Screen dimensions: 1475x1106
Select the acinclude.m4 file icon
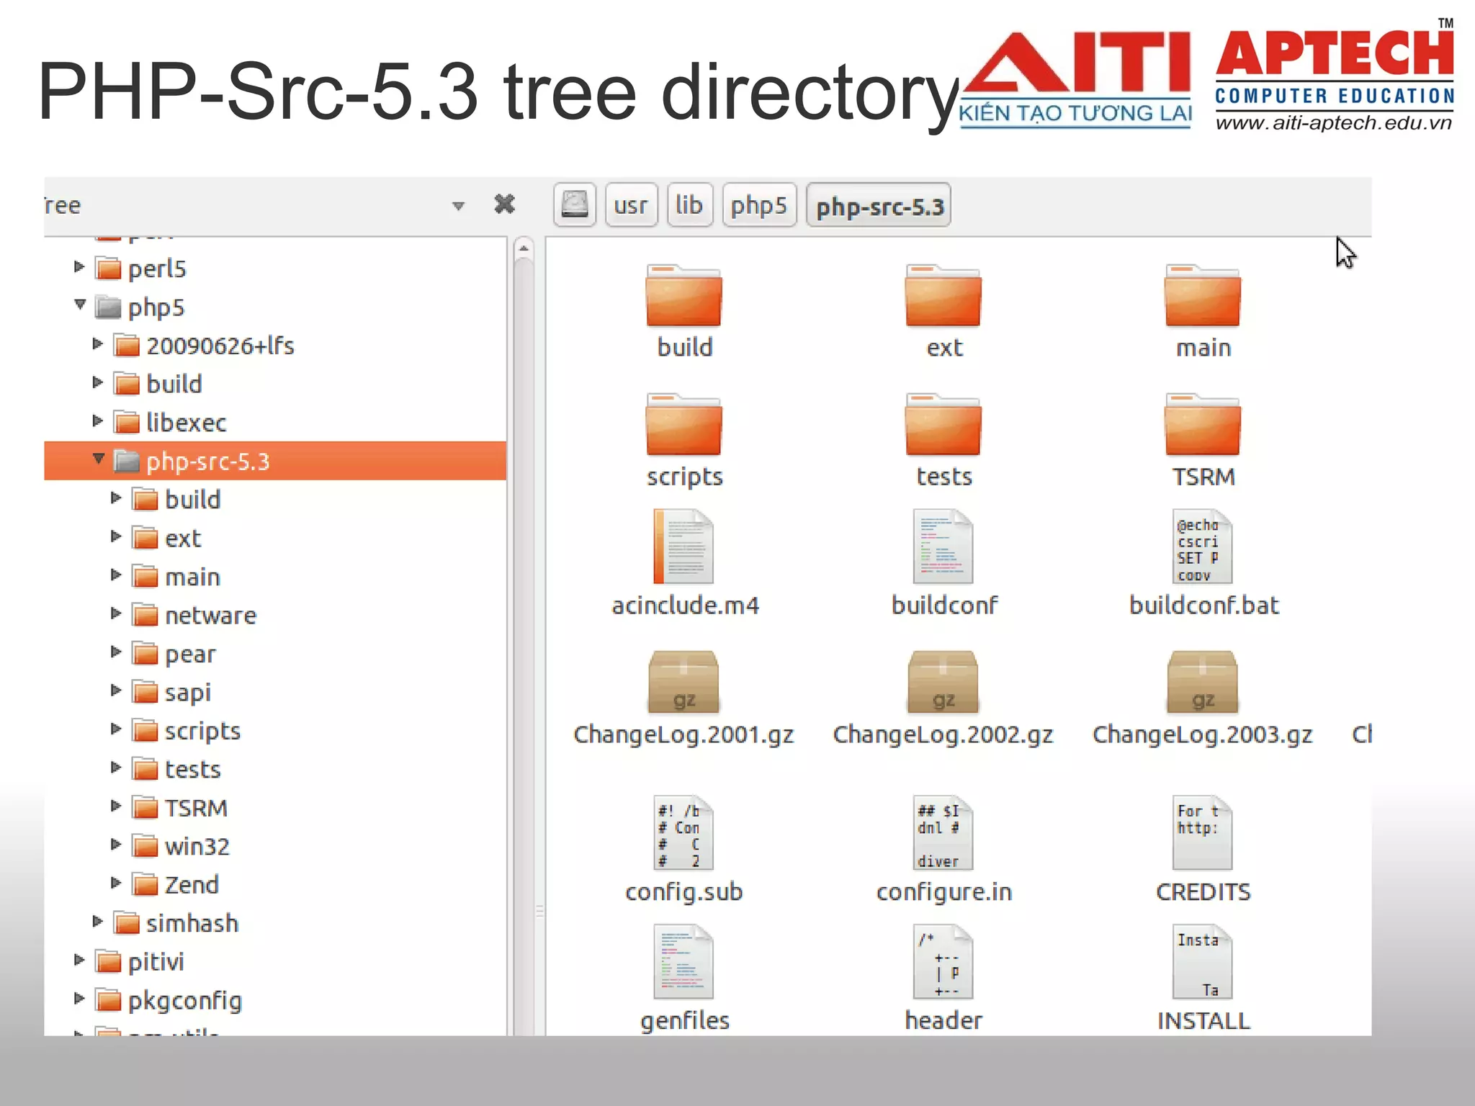[x=683, y=547]
